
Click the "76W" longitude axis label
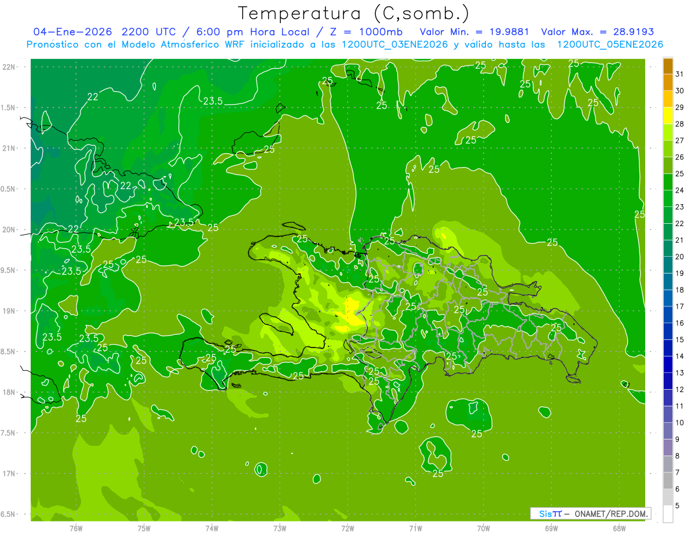(76, 528)
